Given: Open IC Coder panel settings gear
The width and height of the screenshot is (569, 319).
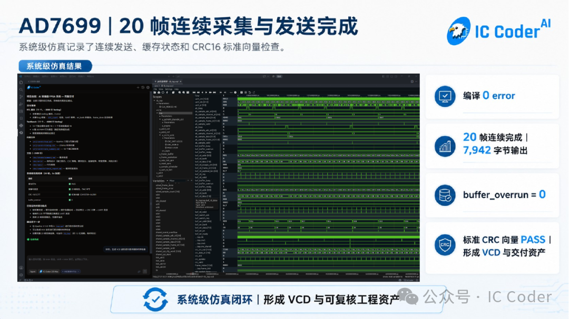Looking at the screenshot, I should click(148, 88).
